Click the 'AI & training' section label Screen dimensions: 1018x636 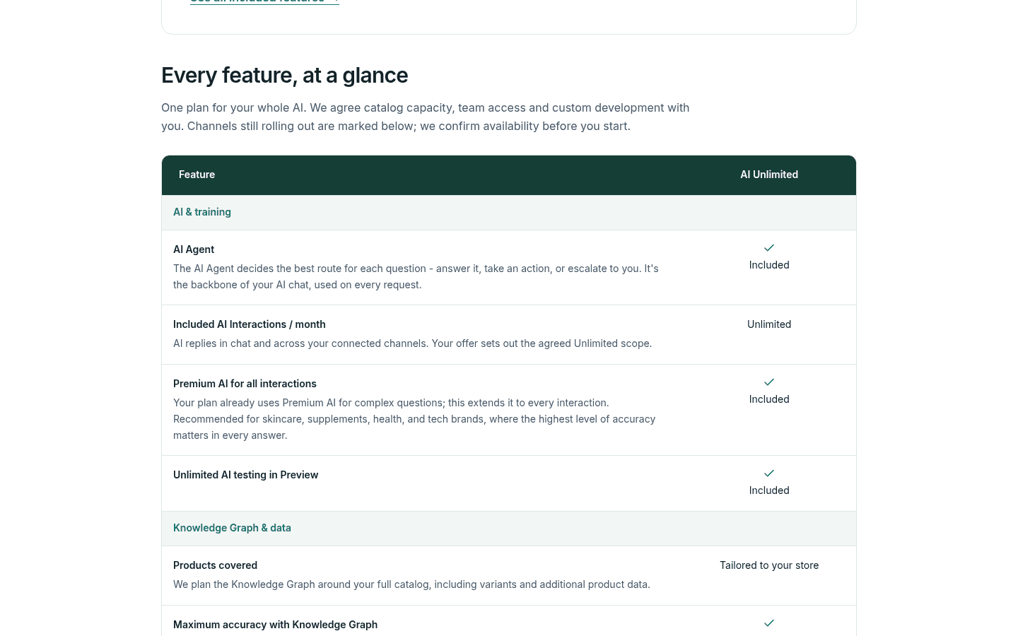point(202,212)
